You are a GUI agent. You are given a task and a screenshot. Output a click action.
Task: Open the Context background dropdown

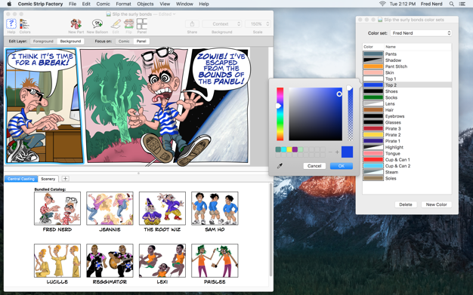pyautogui.click(x=222, y=24)
